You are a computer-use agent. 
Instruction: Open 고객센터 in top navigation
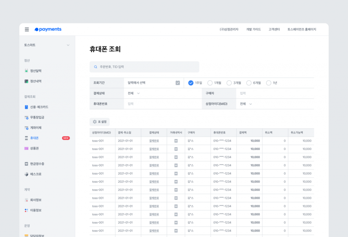tap(274, 29)
